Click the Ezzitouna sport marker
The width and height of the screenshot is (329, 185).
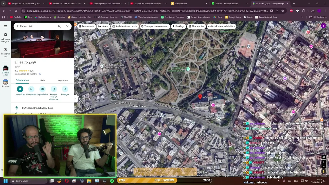tap(249, 46)
